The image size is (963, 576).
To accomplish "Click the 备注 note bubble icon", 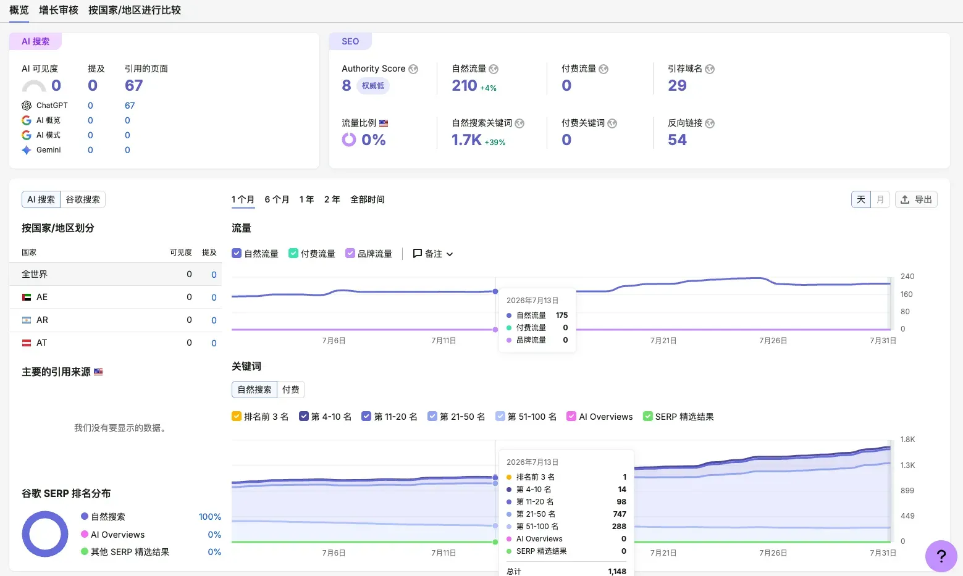I will click(x=418, y=253).
